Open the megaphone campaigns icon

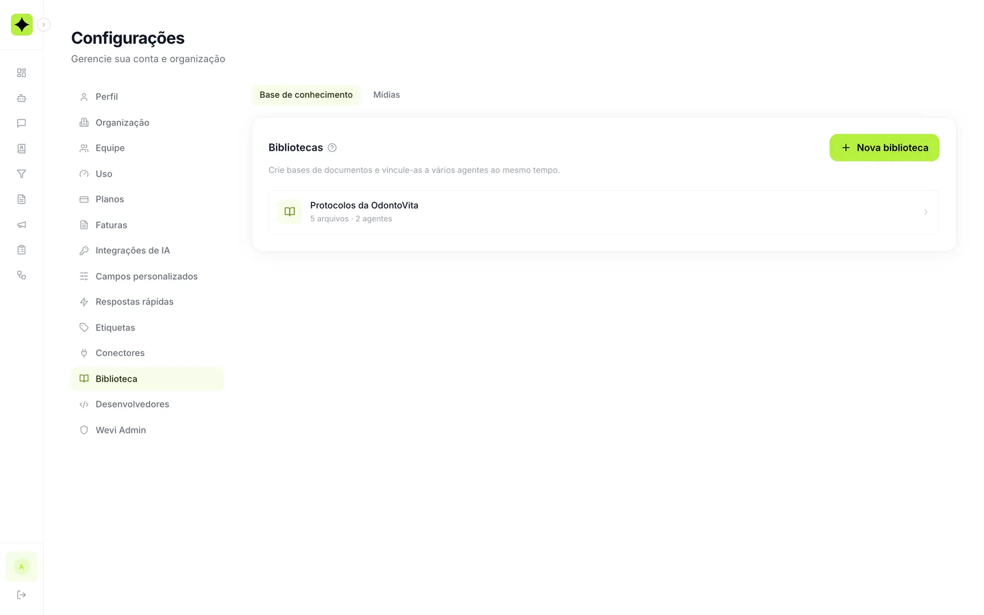point(22,224)
